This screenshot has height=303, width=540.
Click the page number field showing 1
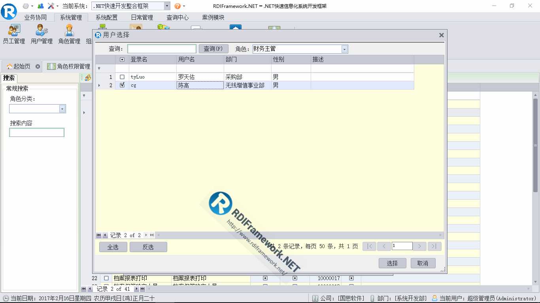click(x=402, y=246)
